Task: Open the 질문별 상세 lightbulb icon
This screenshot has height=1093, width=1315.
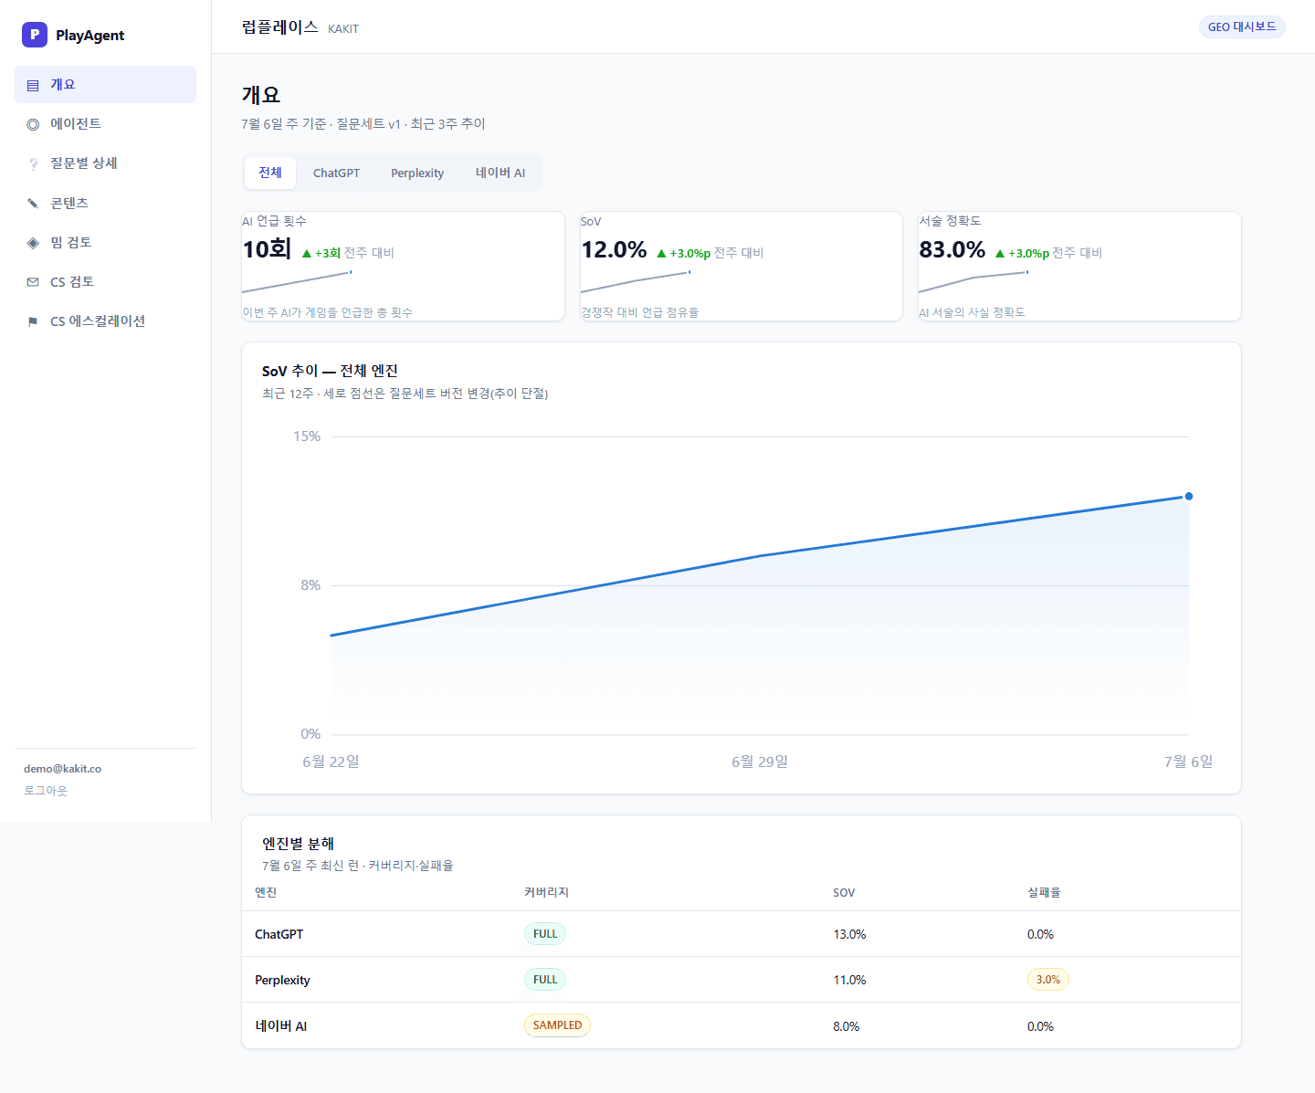Action: (33, 163)
